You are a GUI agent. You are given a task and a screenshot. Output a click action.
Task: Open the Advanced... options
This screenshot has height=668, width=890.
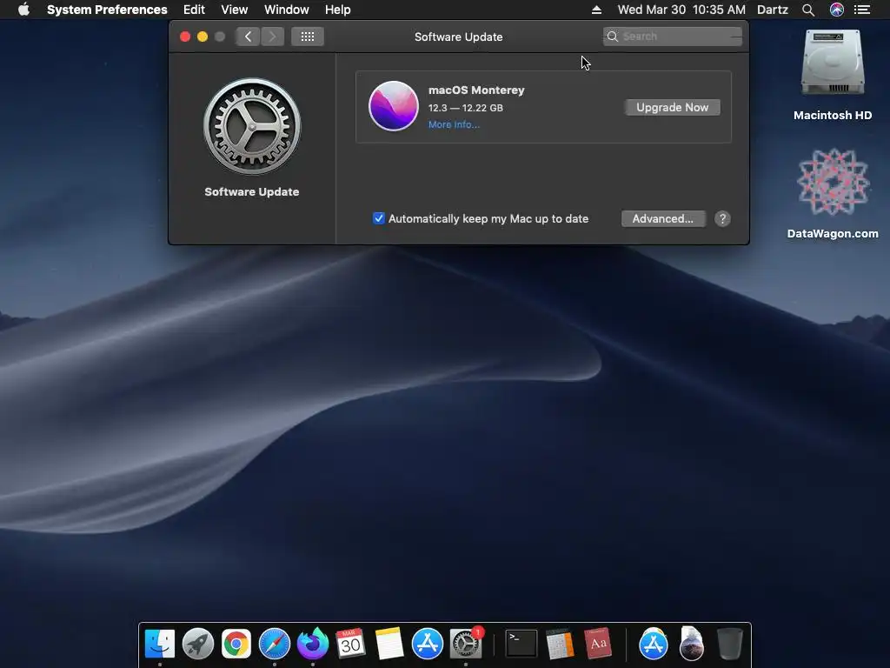663,218
